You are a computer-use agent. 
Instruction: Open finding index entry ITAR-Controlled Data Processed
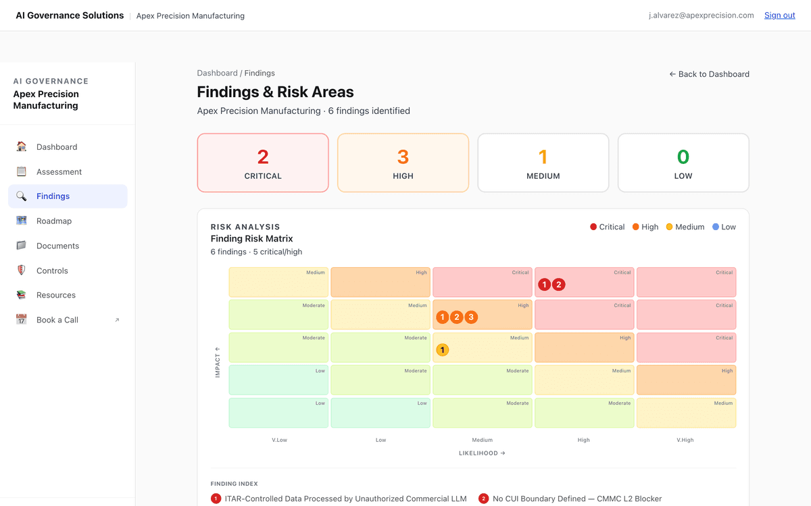[x=339, y=499]
